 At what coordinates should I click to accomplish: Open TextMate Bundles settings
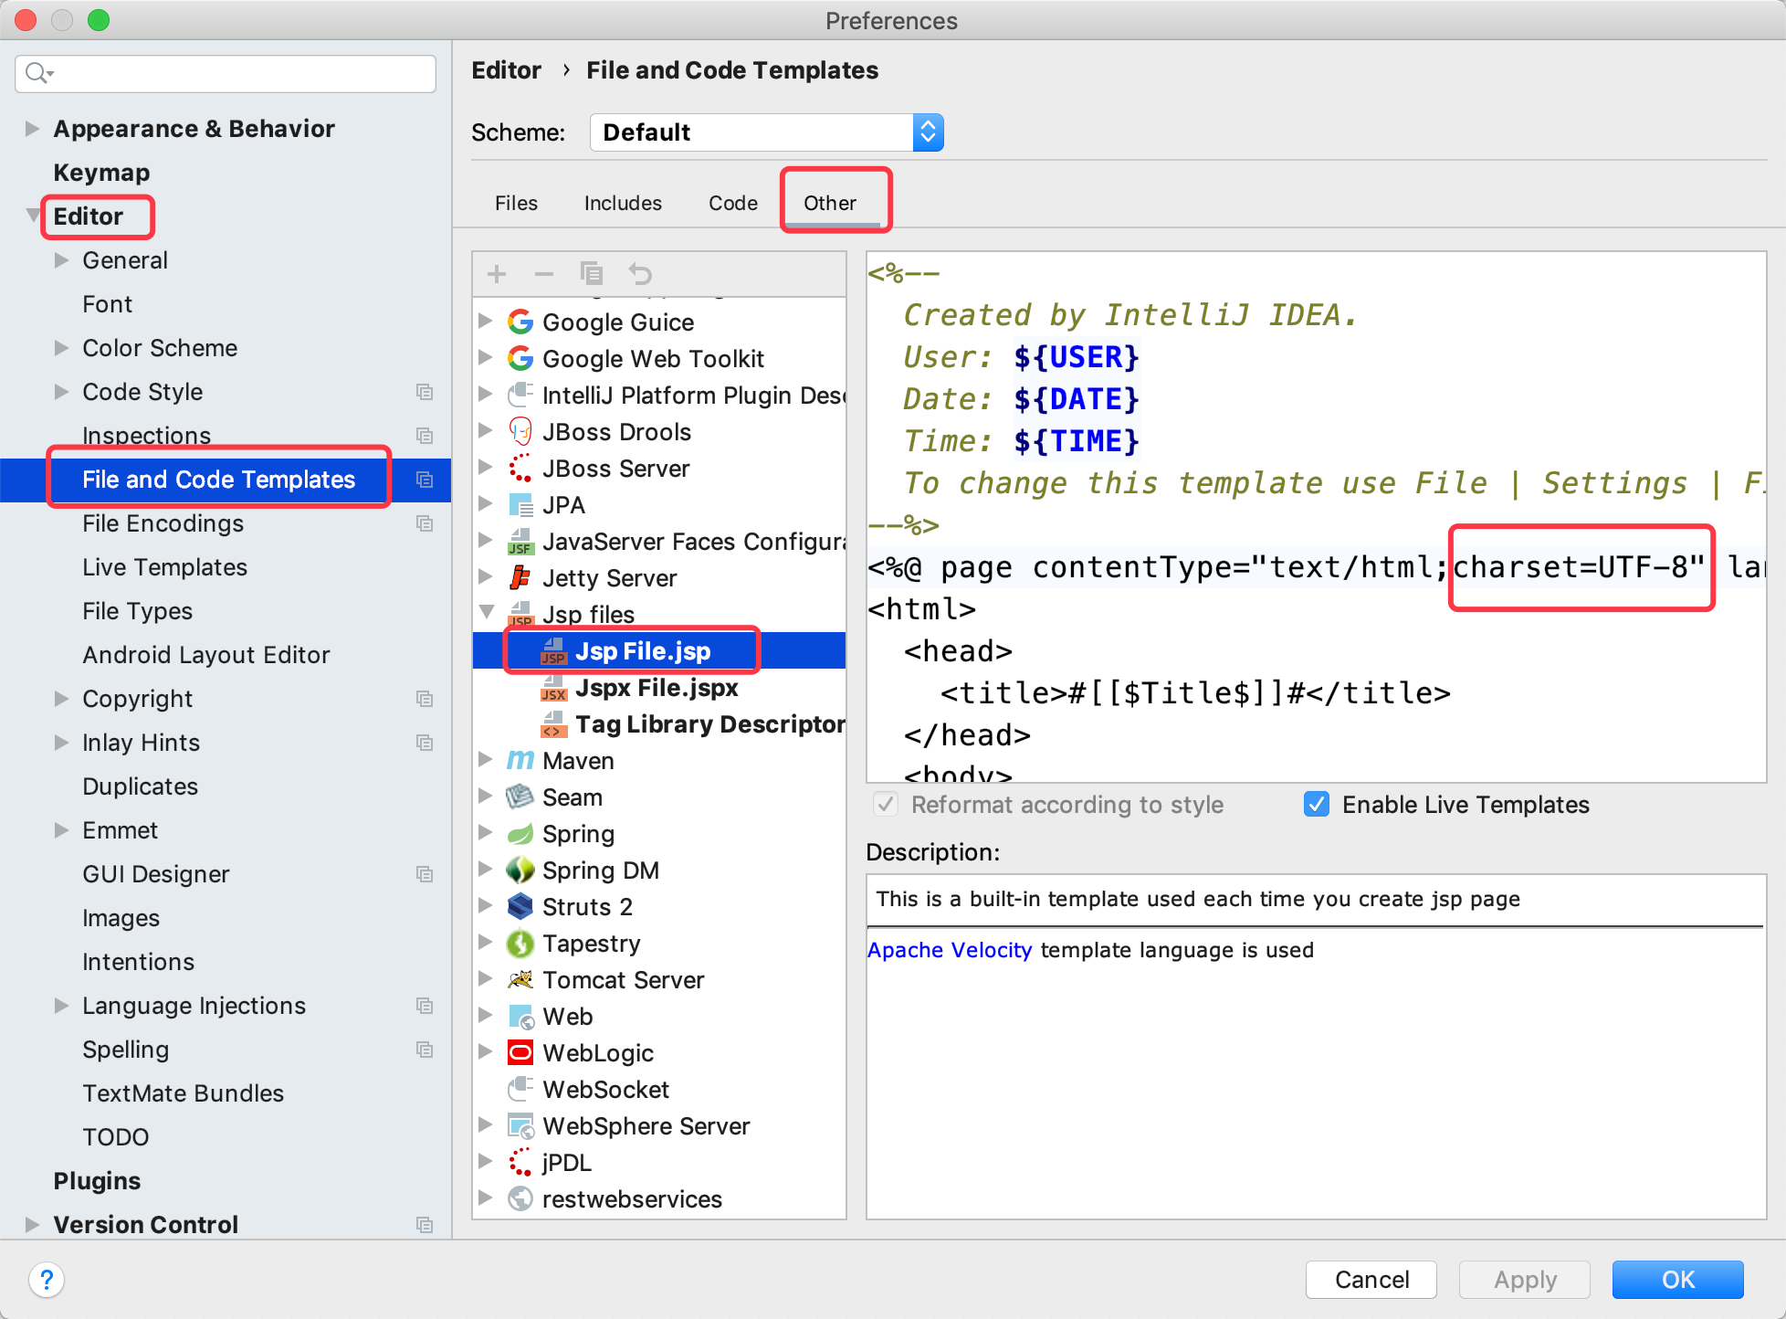point(183,1093)
